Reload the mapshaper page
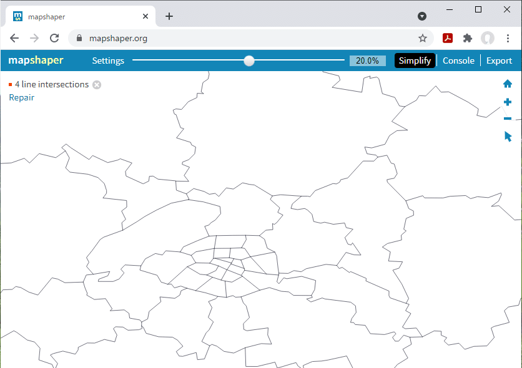522x368 pixels. click(54, 38)
